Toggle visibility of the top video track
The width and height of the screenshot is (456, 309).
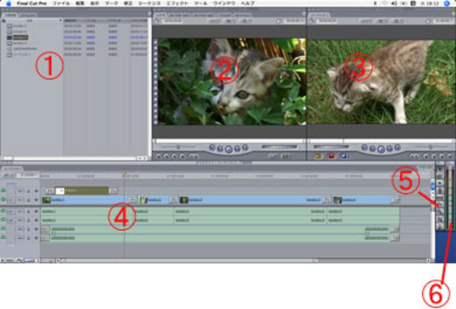click(x=3, y=190)
